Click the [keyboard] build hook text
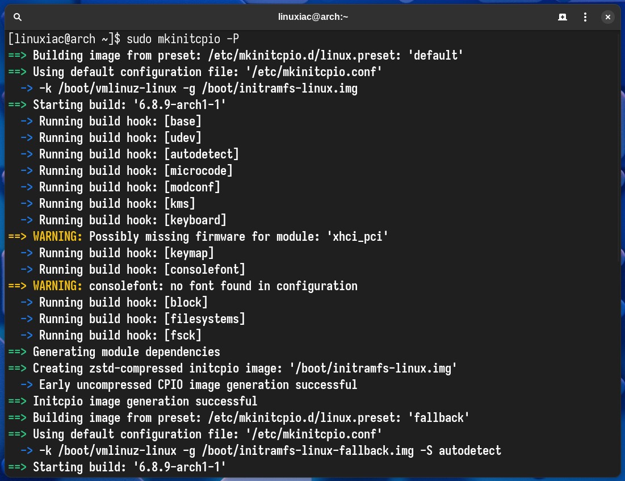The width and height of the screenshot is (625, 481). click(195, 220)
